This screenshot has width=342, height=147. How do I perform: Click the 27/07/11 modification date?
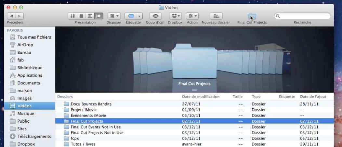(x=191, y=104)
